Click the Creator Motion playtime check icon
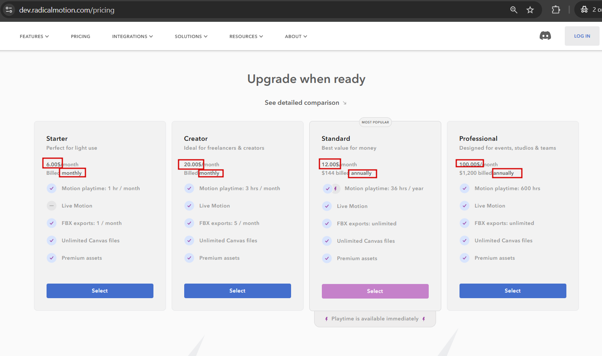 click(x=189, y=189)
